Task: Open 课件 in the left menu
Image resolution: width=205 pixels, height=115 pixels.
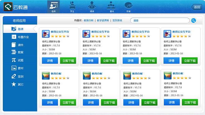Action: pos(20,45)
